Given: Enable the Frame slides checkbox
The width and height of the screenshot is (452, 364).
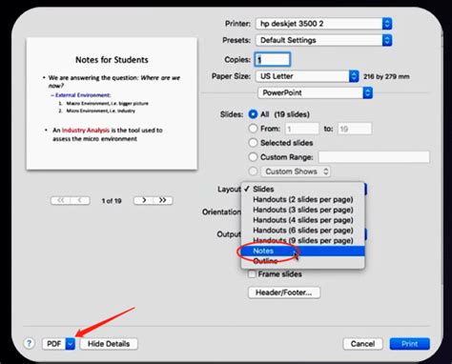Looking at the screenshot, I should (252, 274).
